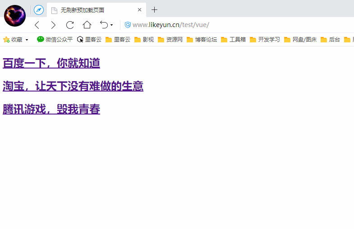The width and height of the screenshot is (354, 229).
Task: Open the 腾讯游戏，毁我青春 link
Action: coord(51,110)
